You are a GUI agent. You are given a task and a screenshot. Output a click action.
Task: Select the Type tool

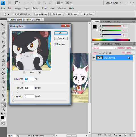point(3,91)
